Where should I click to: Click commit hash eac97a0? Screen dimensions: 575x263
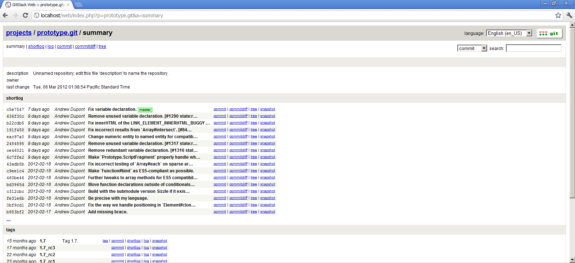15,137
